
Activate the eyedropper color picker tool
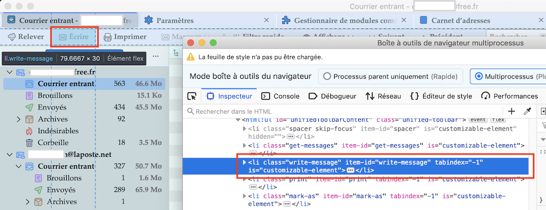click(527, 112)
